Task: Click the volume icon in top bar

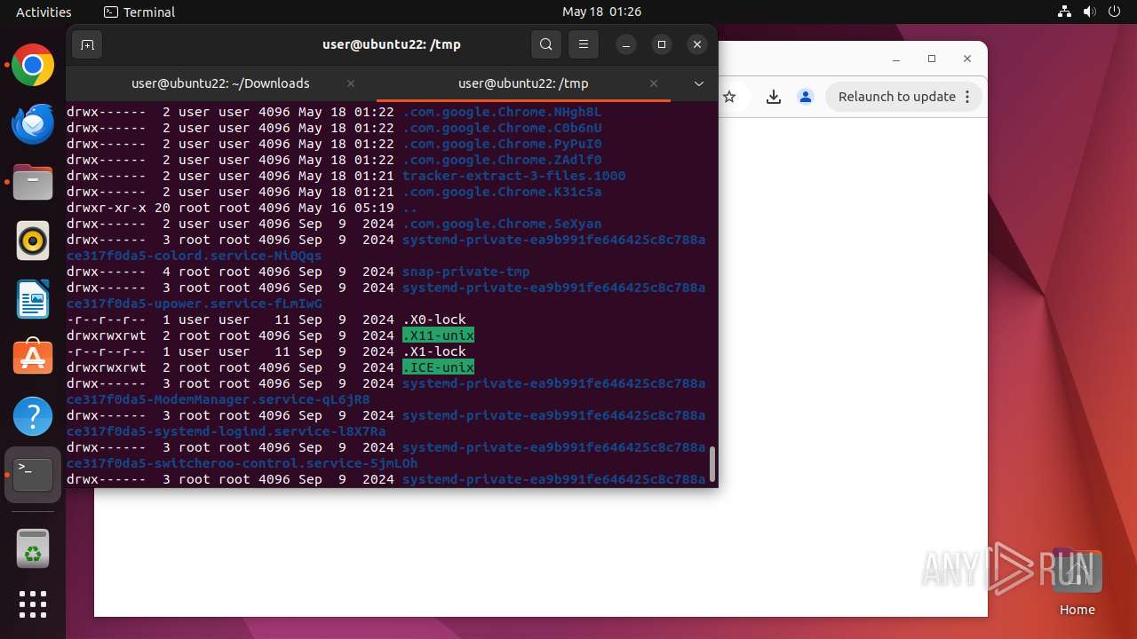Action: pos(1090,12)
